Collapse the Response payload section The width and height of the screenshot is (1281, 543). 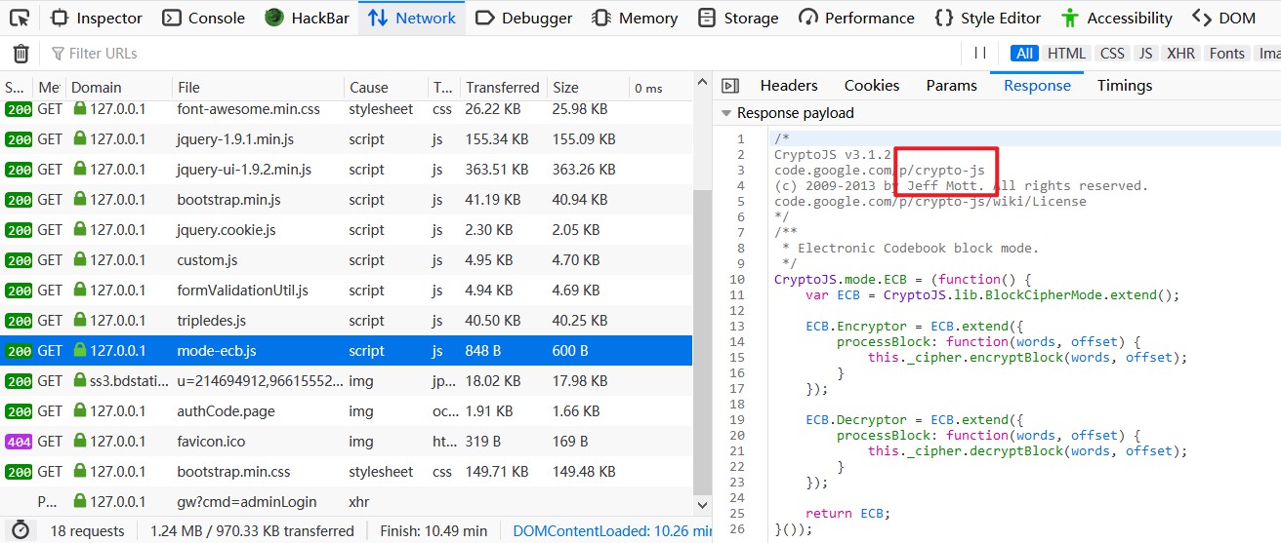(x=726, y=113)
